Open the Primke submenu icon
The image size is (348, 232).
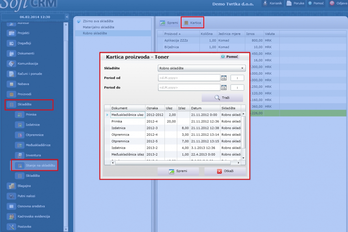20,115
